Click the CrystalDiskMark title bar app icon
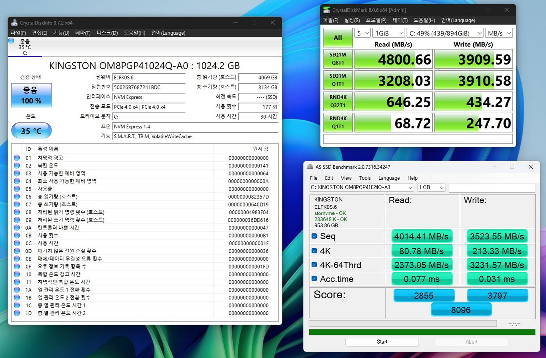The image size is (546, 358). point(327,10)
